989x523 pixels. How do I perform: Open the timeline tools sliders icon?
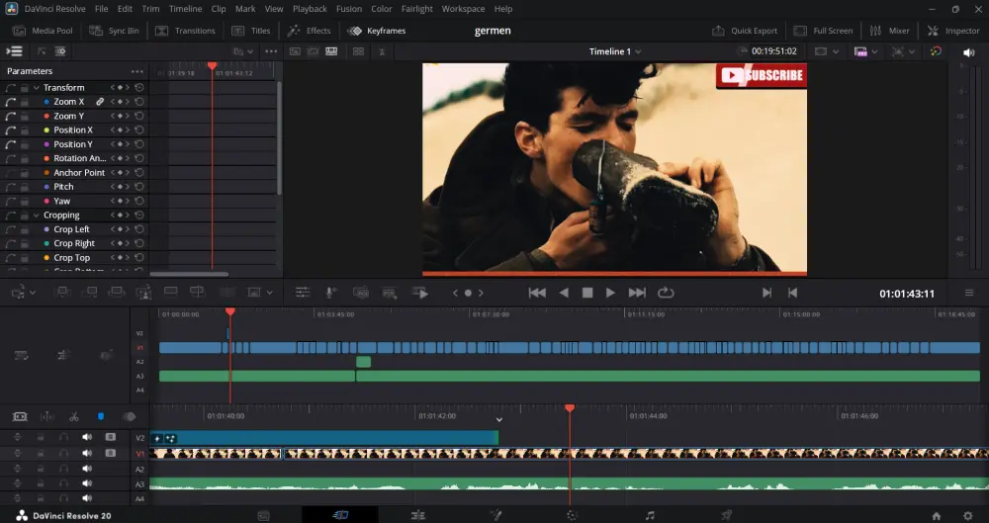[x=303, y=293]
